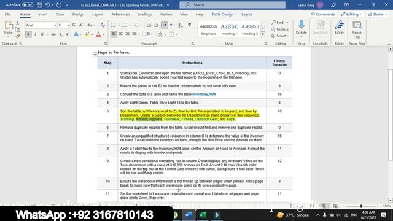Open the File tab

(x=7, y=14)
